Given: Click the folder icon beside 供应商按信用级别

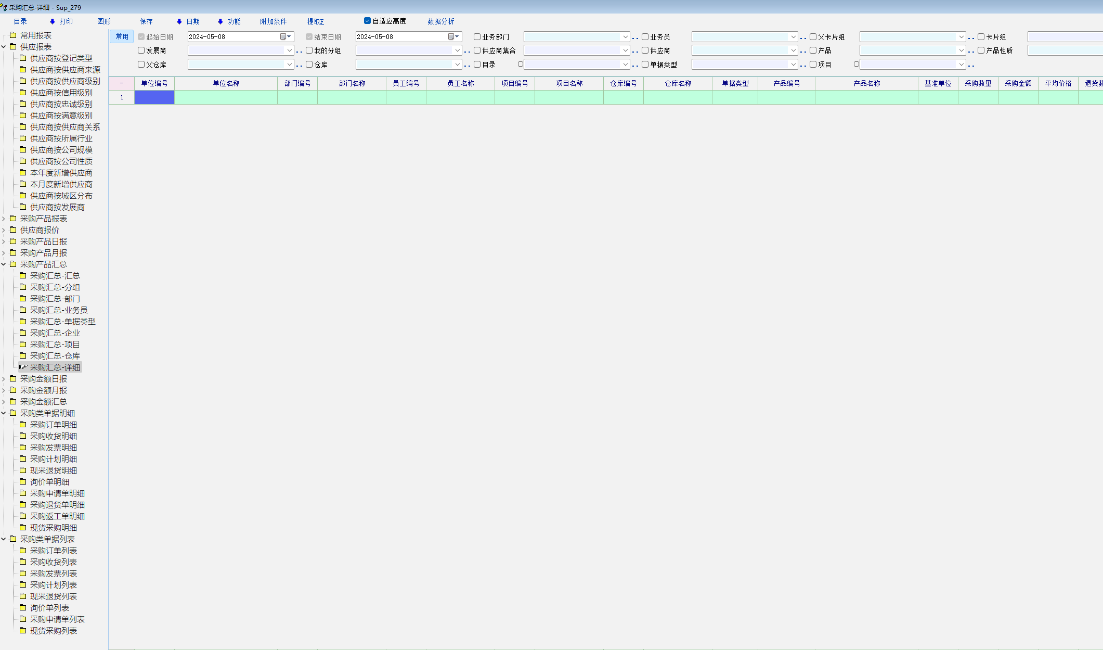Looking at the screenshot, I should click(23, 93).
